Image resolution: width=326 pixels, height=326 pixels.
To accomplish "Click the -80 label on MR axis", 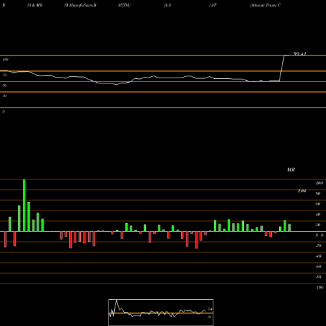I will coord(318,277).
